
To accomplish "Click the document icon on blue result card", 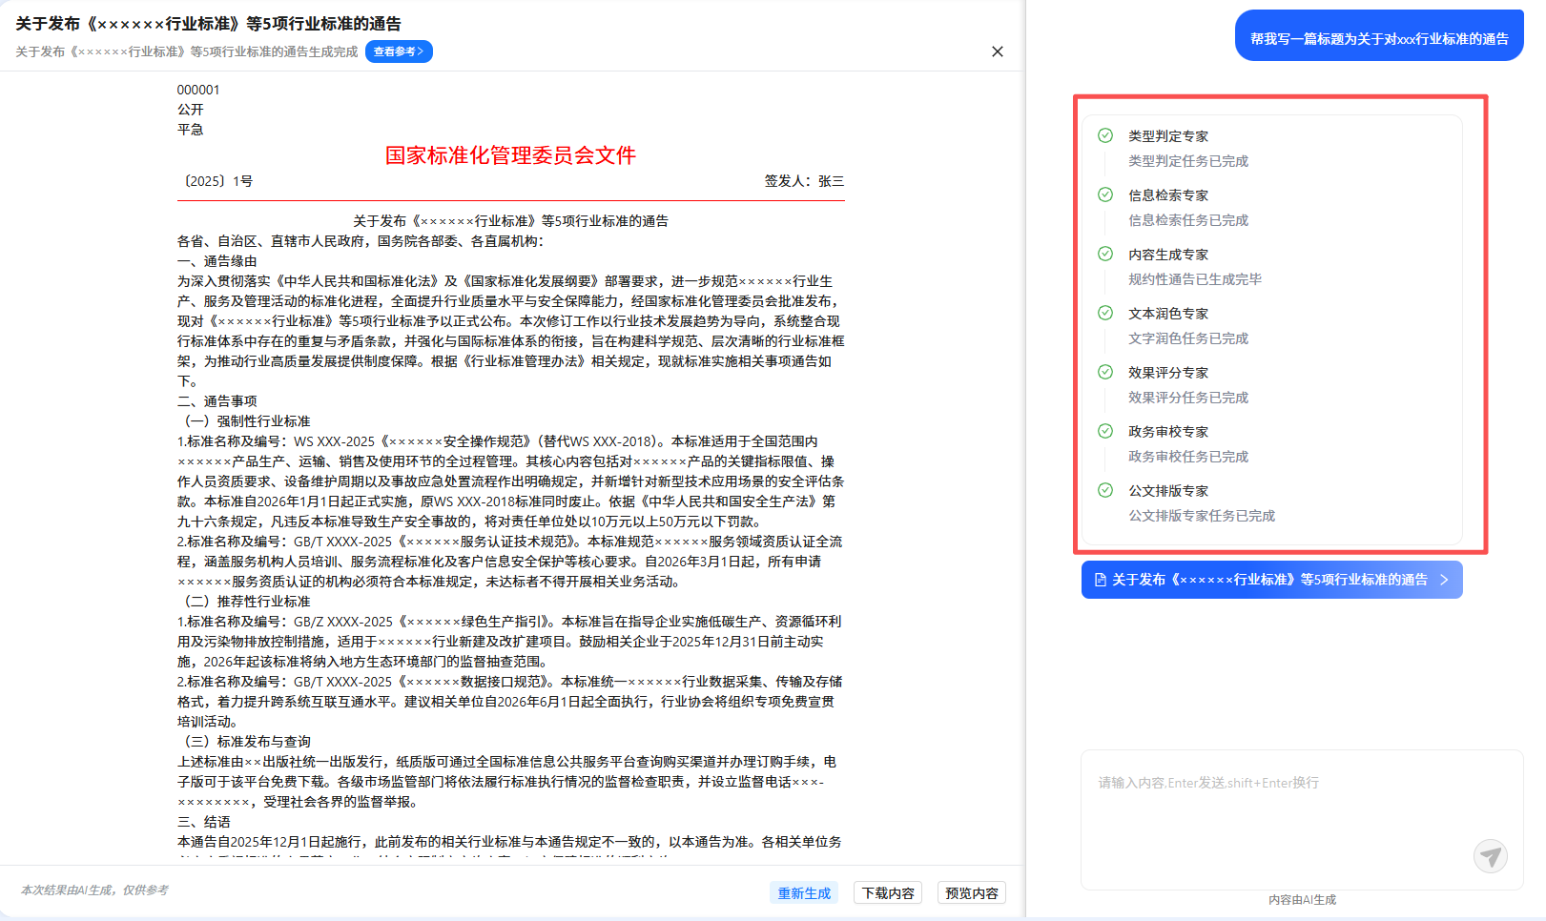I will pos(1100,580).
